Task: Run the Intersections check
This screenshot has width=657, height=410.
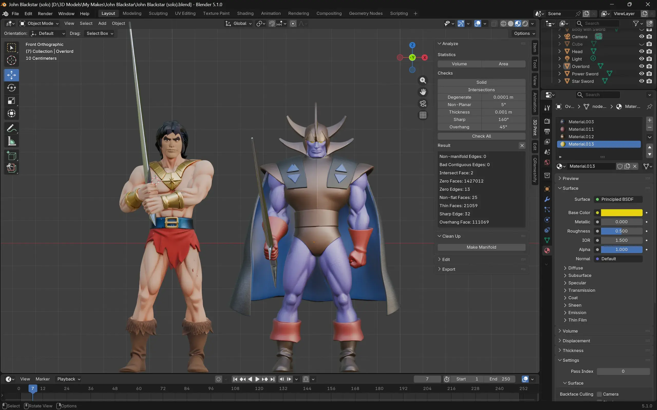Action: coord(481,90)
